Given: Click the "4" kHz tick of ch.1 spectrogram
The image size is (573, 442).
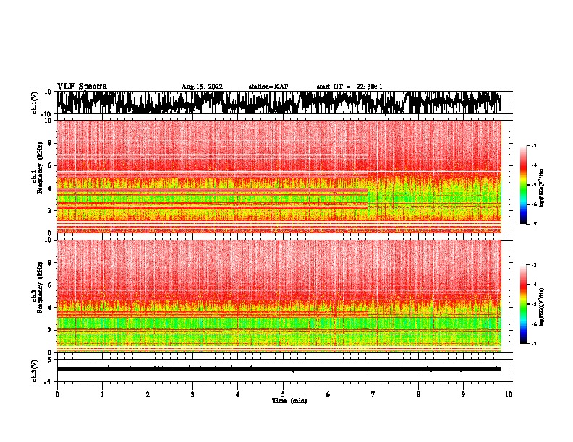Looking at the screenshot, I should pyautogui.click(x=50, y=188).
